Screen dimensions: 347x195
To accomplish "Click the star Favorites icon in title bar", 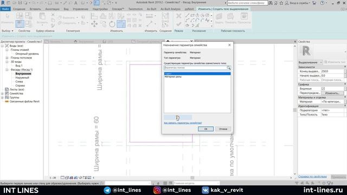I will [281, 3].
